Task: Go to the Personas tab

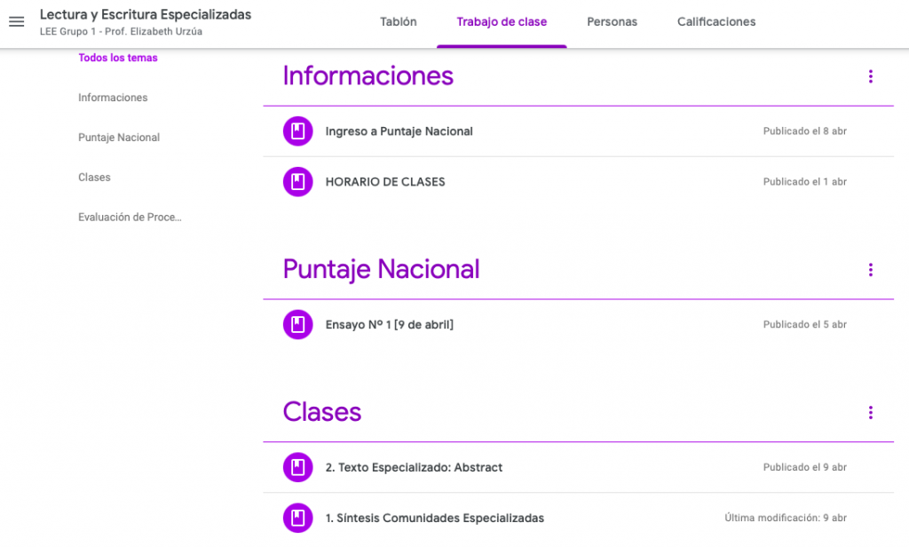Action: (x=612, y=22)
